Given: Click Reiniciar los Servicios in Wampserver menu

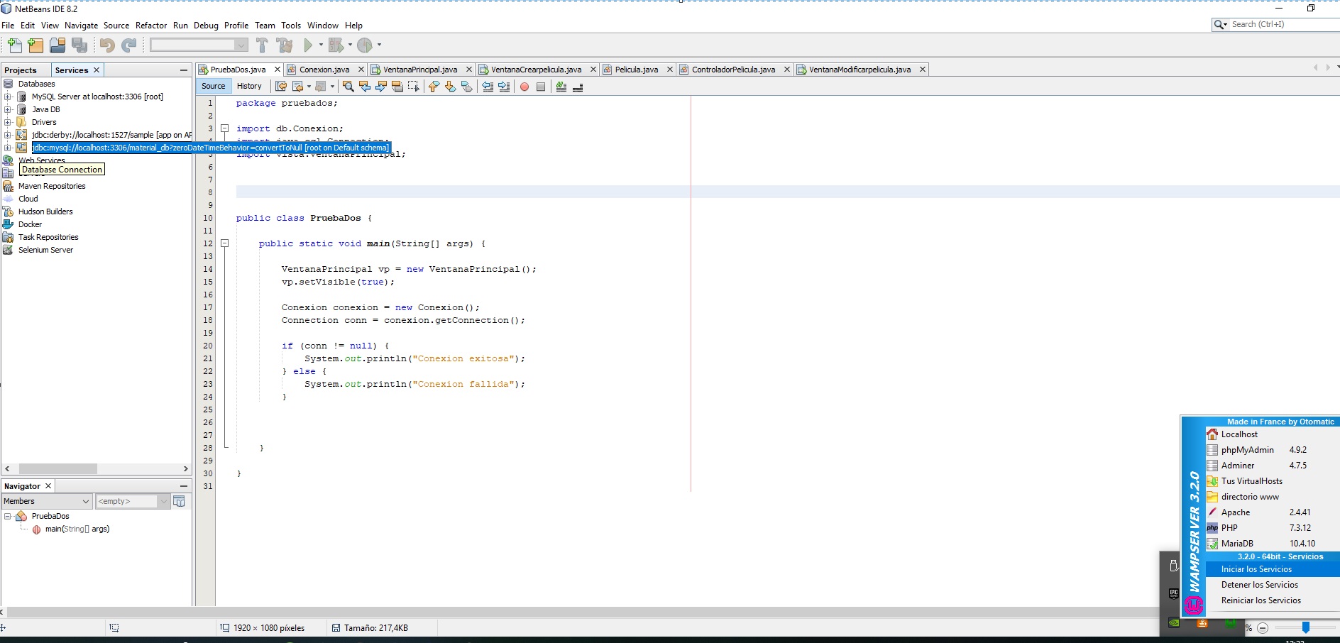Looking at the screenshot, I should pos(1272,600).
